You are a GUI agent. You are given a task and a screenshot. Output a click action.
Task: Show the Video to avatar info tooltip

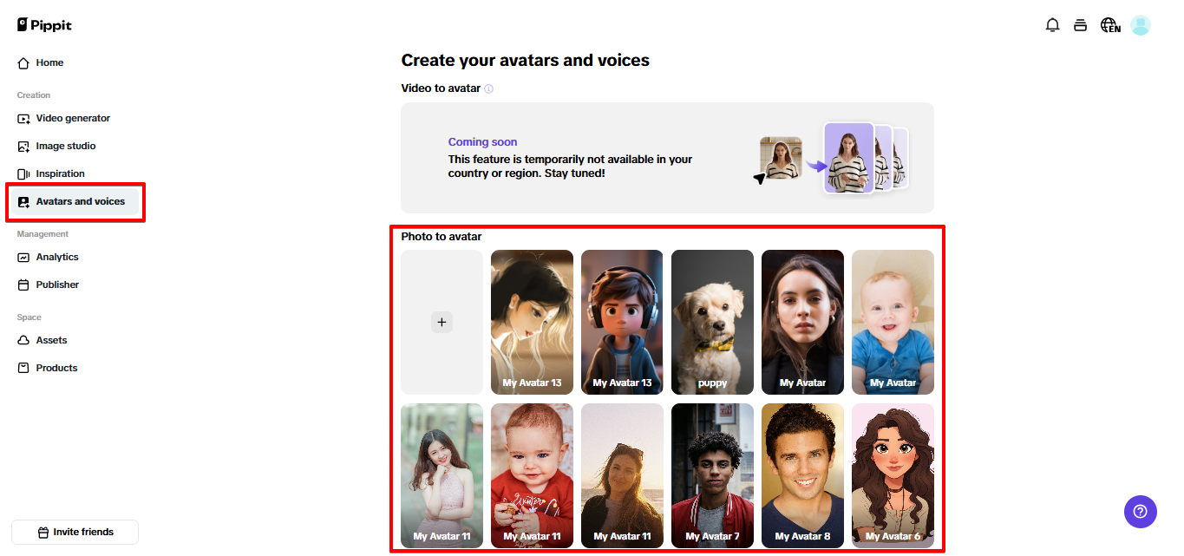click(x=490, y=88)
